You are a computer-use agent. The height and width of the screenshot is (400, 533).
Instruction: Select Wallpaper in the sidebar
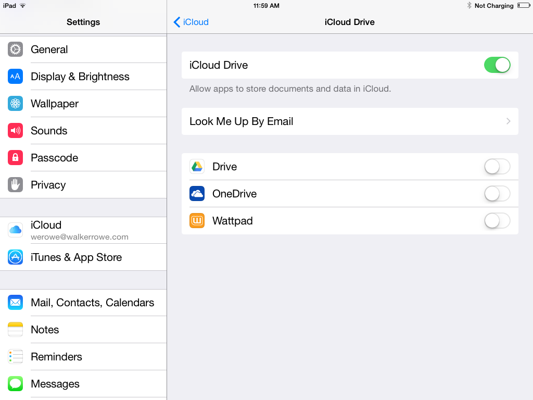pos(83,104)
